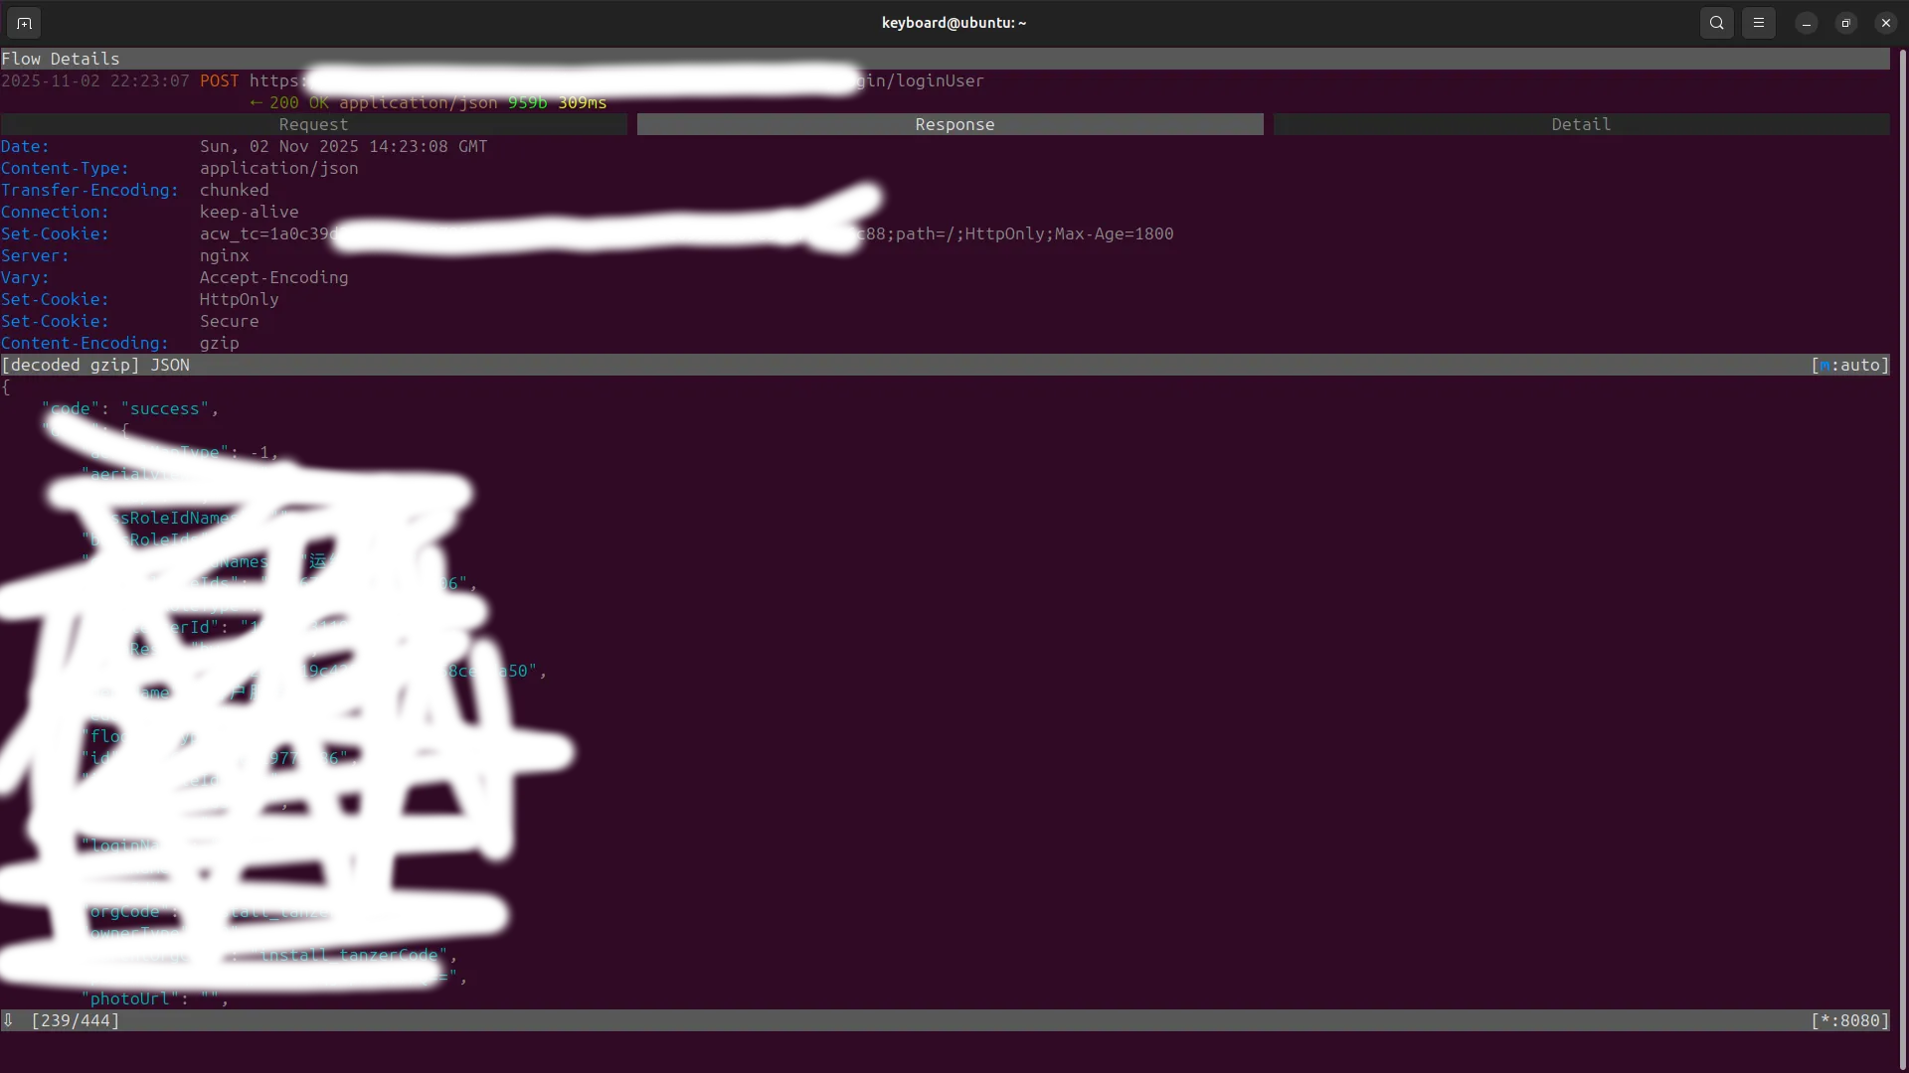Viewport: 1909px width, 1073px height.
Task: Click the nginx server value
Action: [224, 255]
